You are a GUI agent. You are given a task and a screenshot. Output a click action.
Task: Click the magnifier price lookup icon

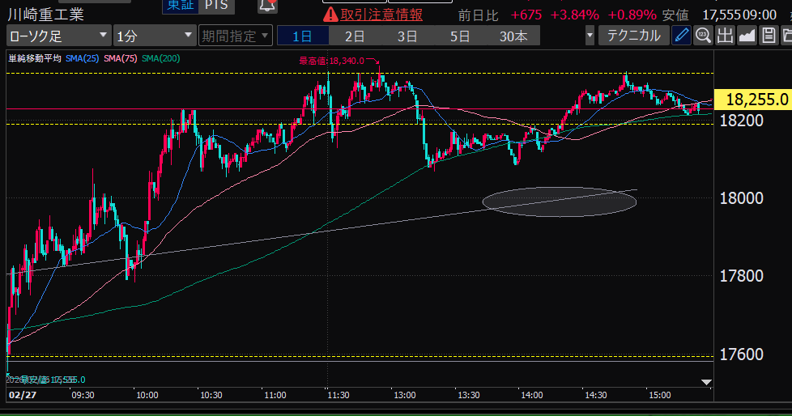coord(703,36)
